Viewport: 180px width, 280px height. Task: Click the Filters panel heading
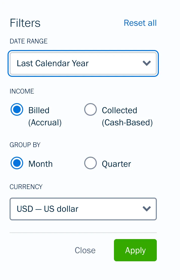25,23
